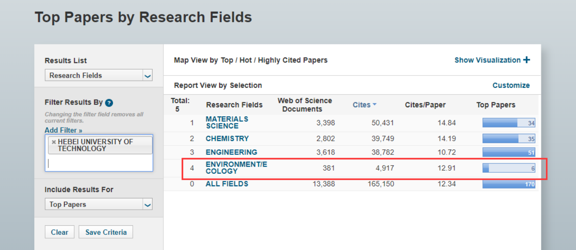Click the plus icon beside Show Visualization
The height and width of the screenshot is (250, 576).
(526, 60)
